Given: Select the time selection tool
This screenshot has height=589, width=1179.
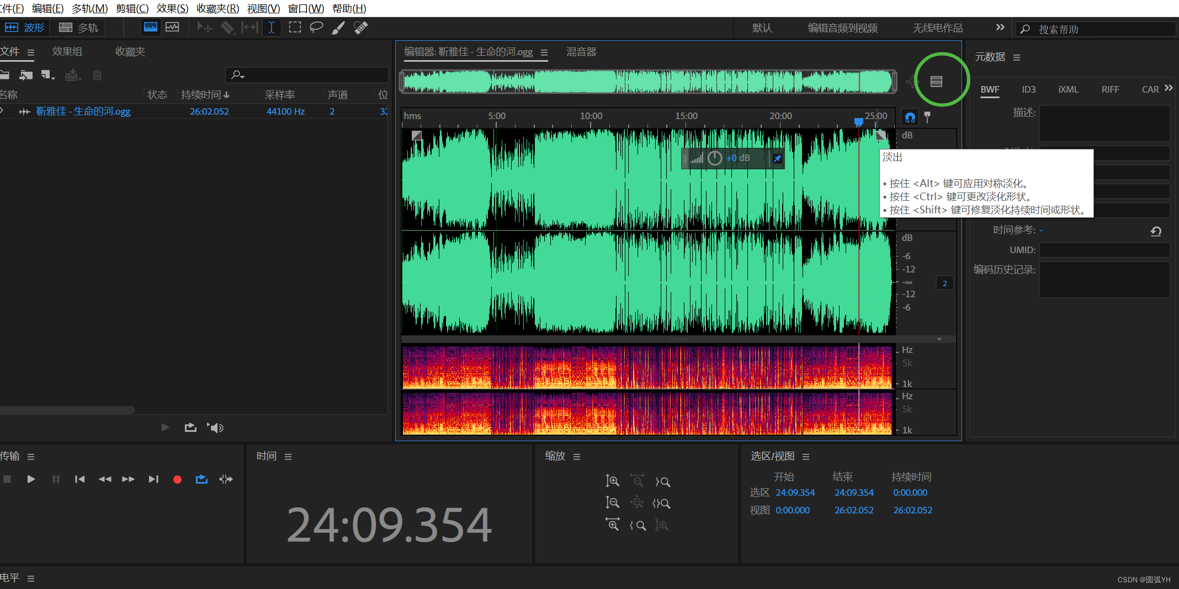Looking at the screenshot, I should pos(272,28).
